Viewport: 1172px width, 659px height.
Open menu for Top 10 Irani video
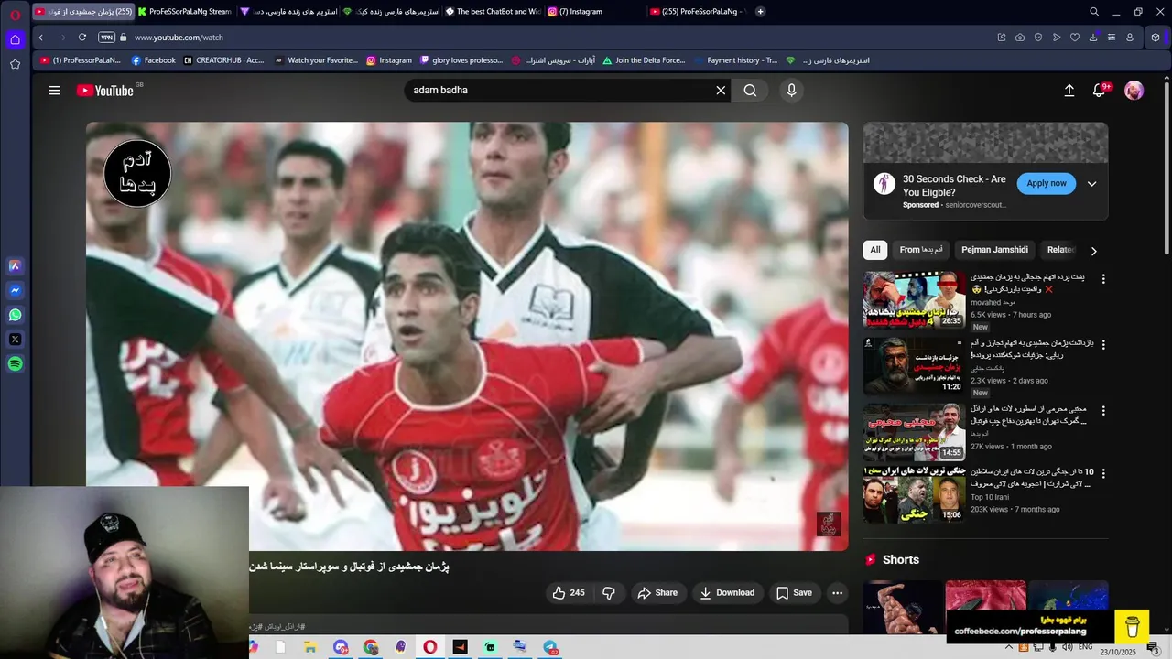point(1103,473)
